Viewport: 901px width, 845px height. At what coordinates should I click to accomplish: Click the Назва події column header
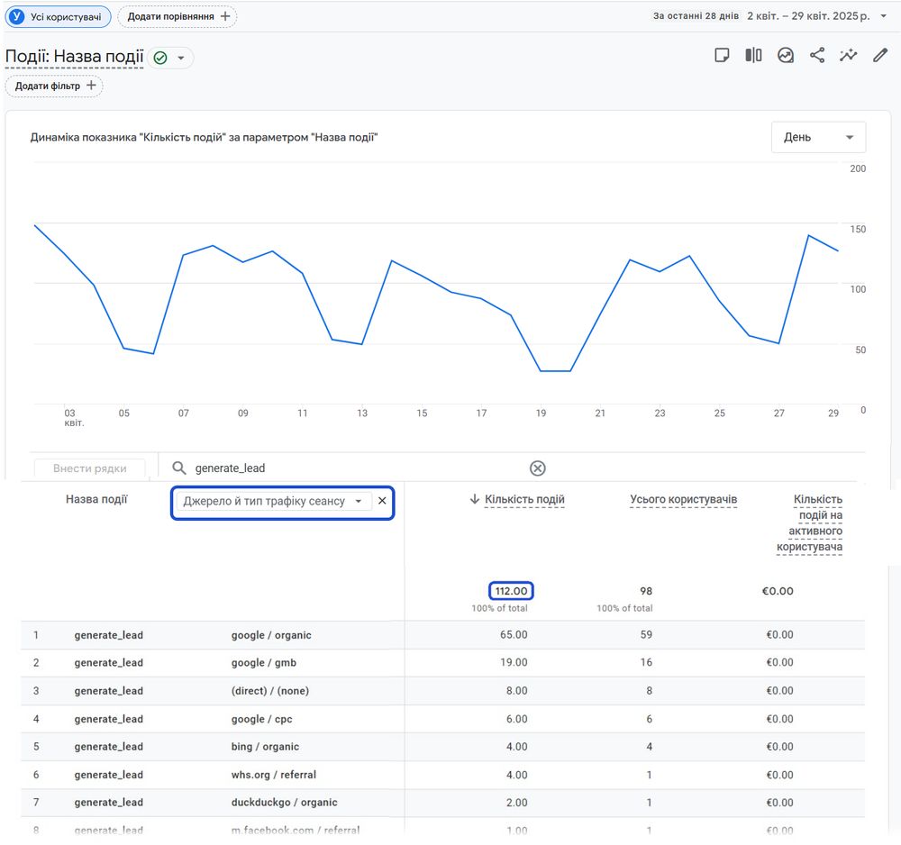[x=96, y=499]
